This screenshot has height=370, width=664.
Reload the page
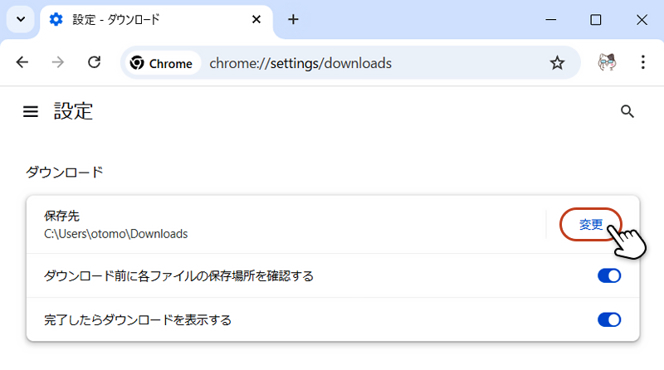tap(94, 63)
